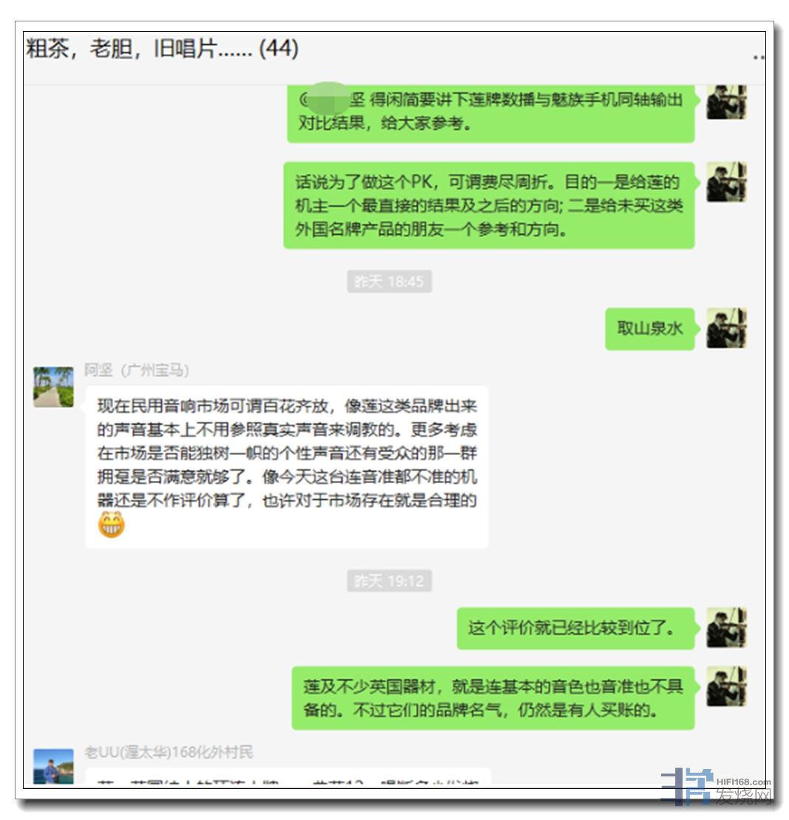Select the bubble 这个评价就已经比较到位了

tap(575, 628)
